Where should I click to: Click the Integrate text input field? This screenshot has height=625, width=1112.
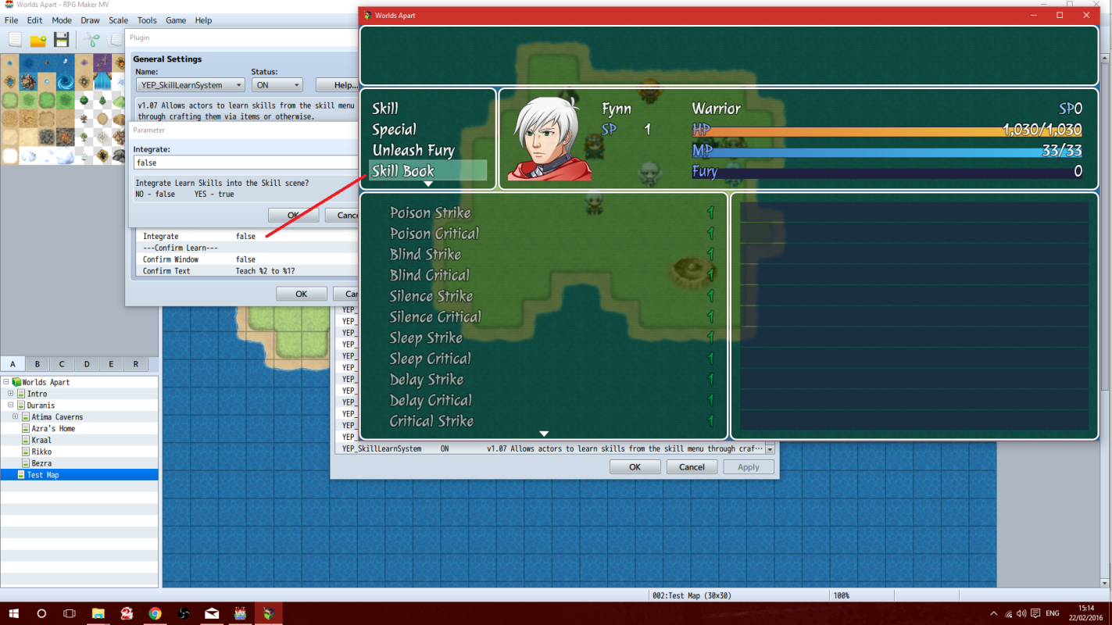tap(245, 162)
